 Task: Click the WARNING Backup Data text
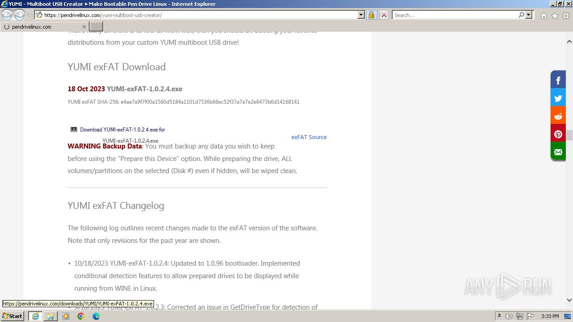105,146
